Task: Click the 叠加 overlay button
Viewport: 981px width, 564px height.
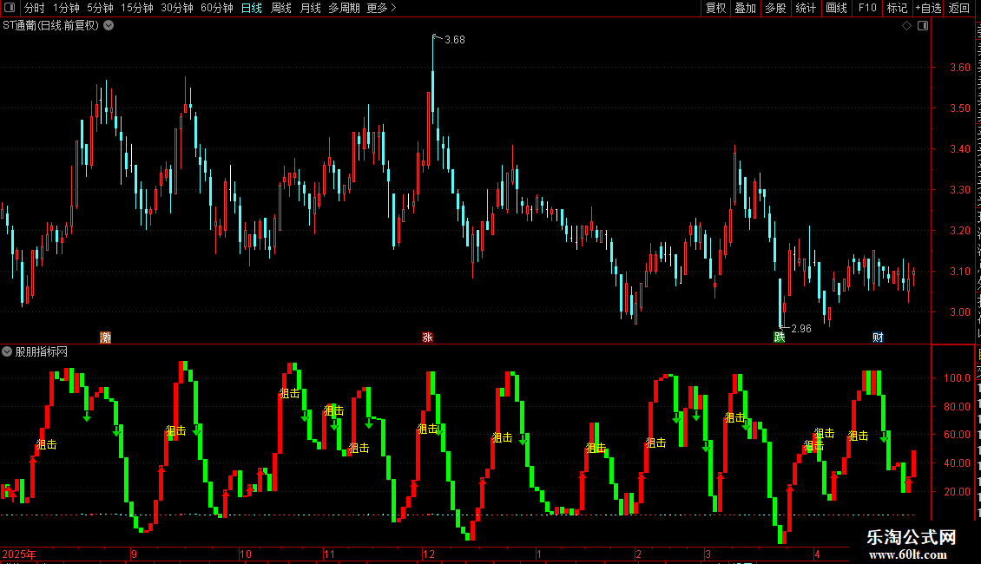Action: click(746, 8)
